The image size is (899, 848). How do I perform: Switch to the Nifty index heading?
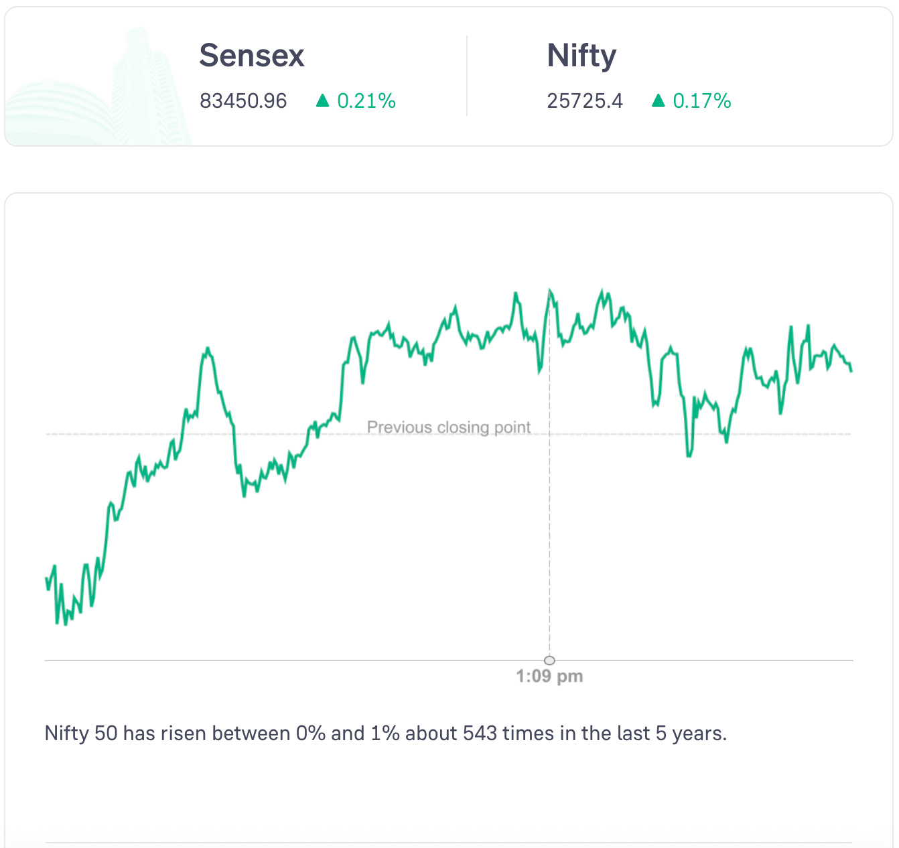[581, 56]
